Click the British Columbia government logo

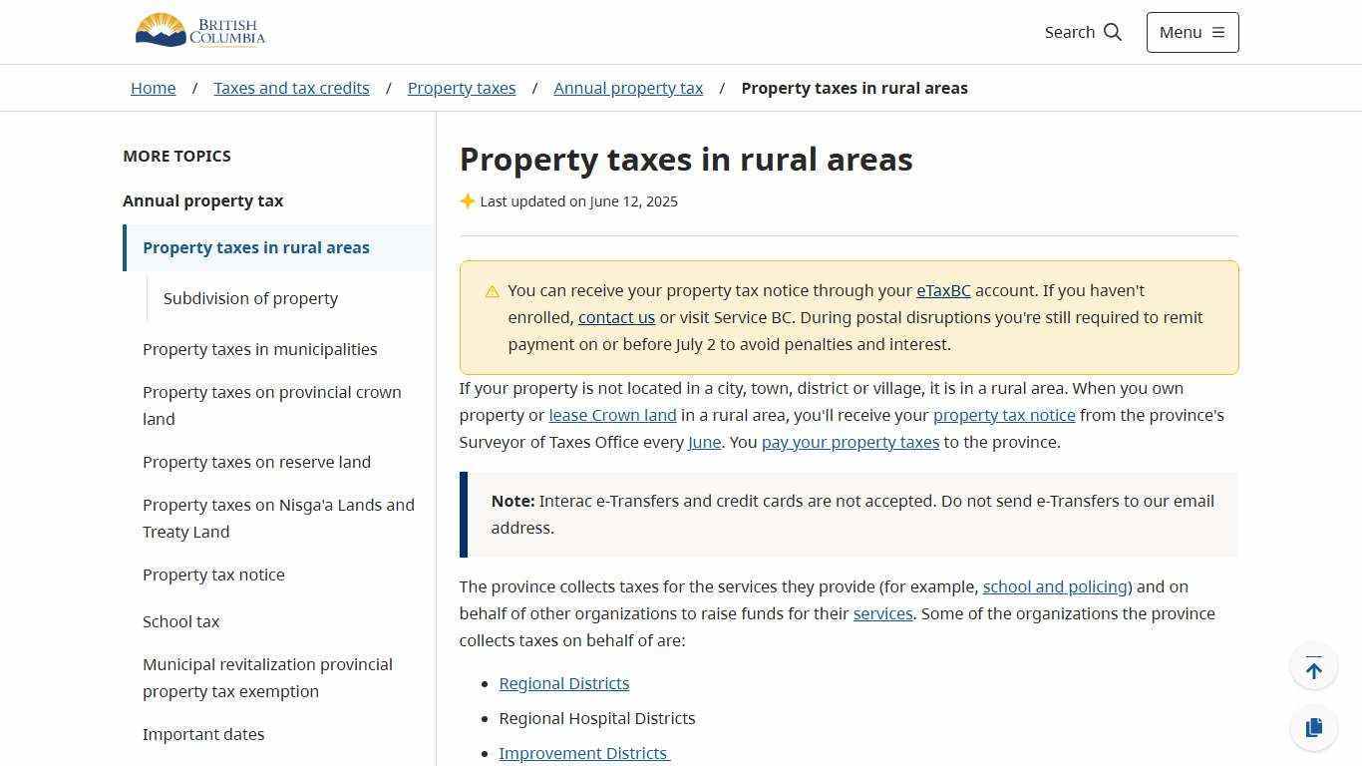point(199,31)
